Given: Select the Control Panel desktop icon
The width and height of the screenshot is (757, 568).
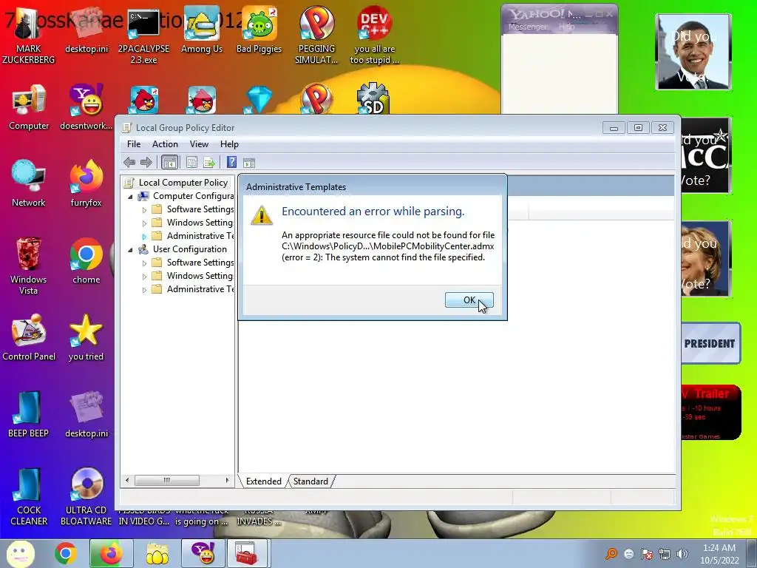Looking at the screenshot, I should point(29,337).
